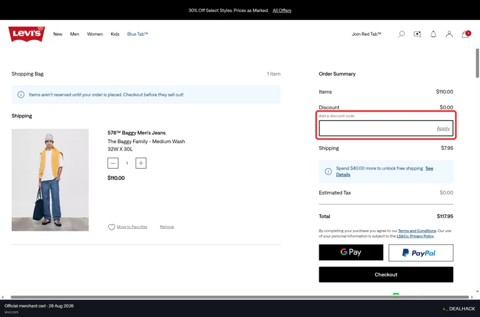Click info icon beside free shipping message
Image resolution: width=480 pixels, height=317 pixels.
(x=328, y=171)
